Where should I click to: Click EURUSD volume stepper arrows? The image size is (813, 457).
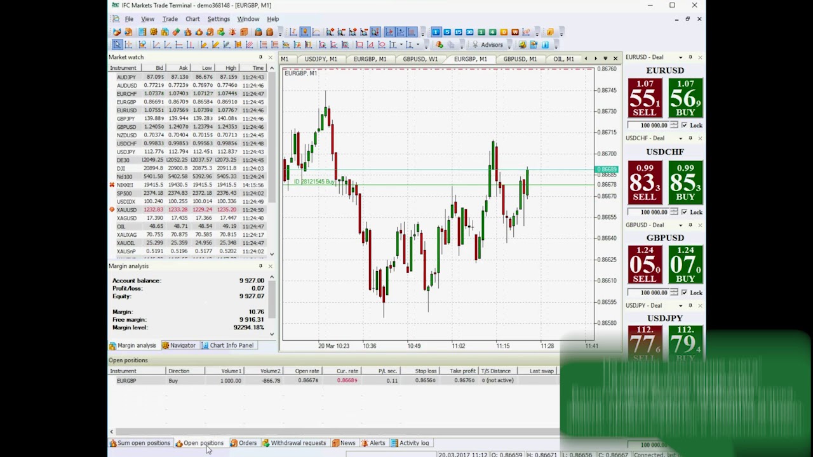[674, 126]
